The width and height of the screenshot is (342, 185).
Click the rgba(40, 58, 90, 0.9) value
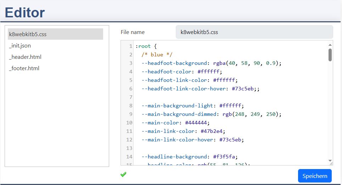point(246,63)
